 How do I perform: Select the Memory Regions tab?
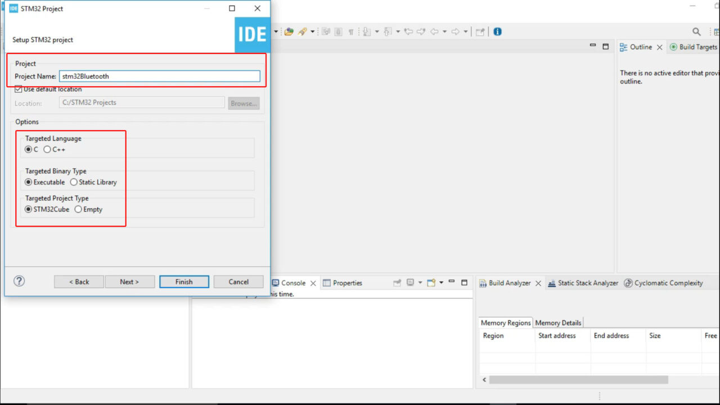[506, 323]
